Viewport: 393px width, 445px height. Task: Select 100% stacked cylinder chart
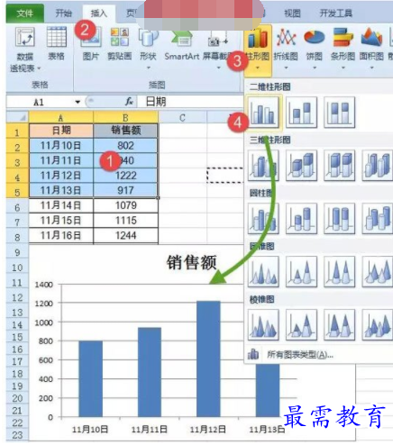340,219
